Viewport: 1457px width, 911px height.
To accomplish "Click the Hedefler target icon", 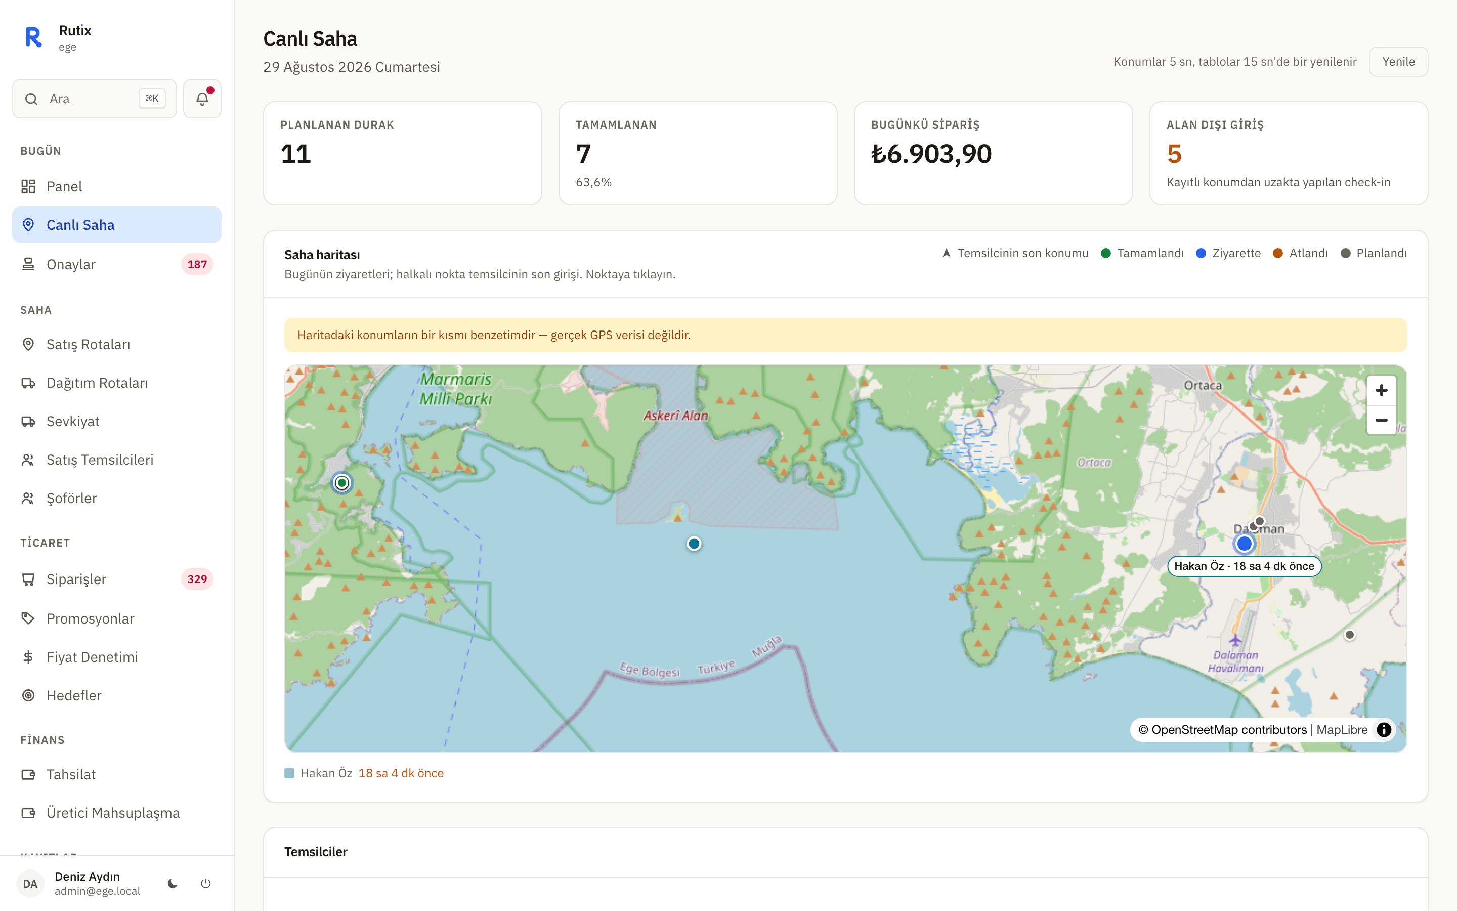I will pyautogui.click(x=28, y=695).
